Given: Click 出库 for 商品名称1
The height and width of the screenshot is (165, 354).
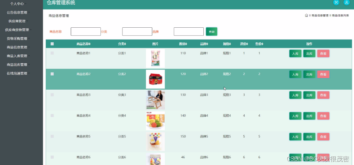Looking at the screenshot, I should coord(309,54).
